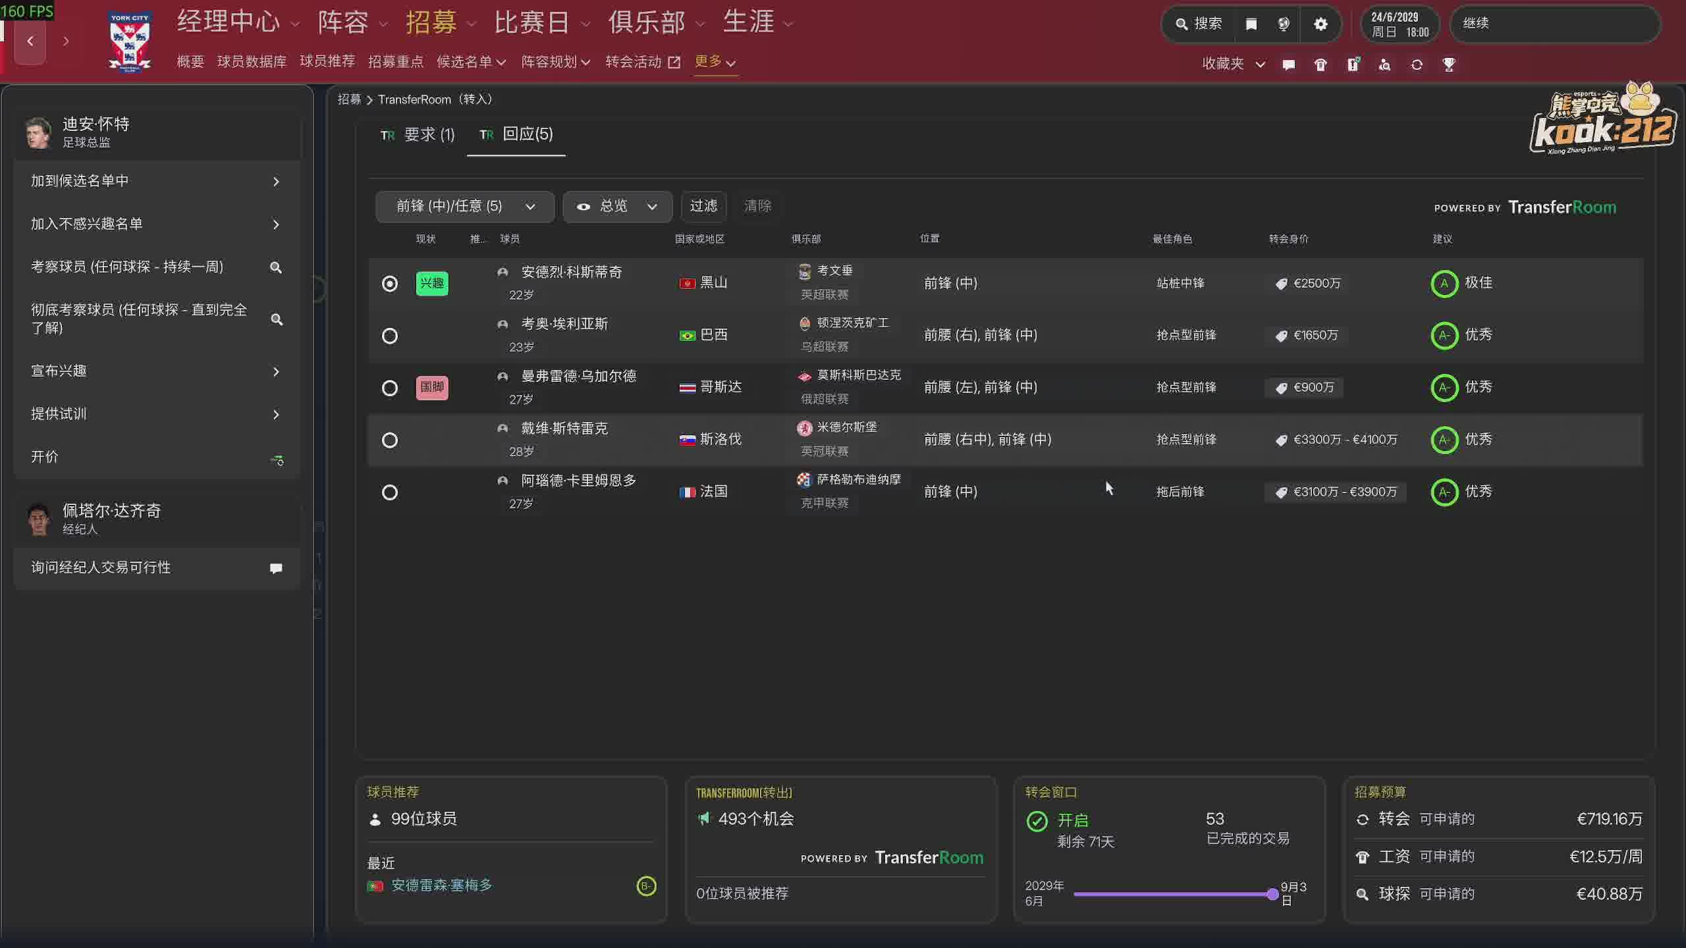Click the shirt squad shortcut icon
This screenshot has width=1686, height=948.
click(x=1320, y=65)
